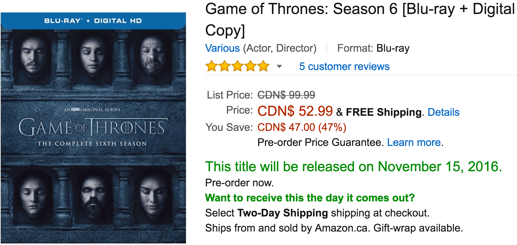517x245 pixels.
Task: Click the Game of Thrones Blu-ray cover image
Action: pos(93,128)
